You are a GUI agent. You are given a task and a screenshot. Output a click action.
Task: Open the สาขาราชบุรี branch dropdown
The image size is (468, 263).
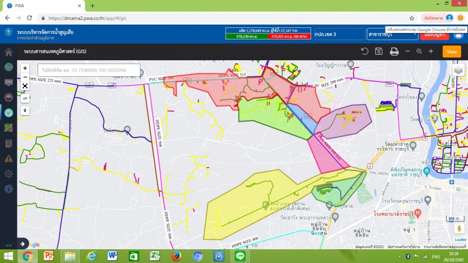391,34
